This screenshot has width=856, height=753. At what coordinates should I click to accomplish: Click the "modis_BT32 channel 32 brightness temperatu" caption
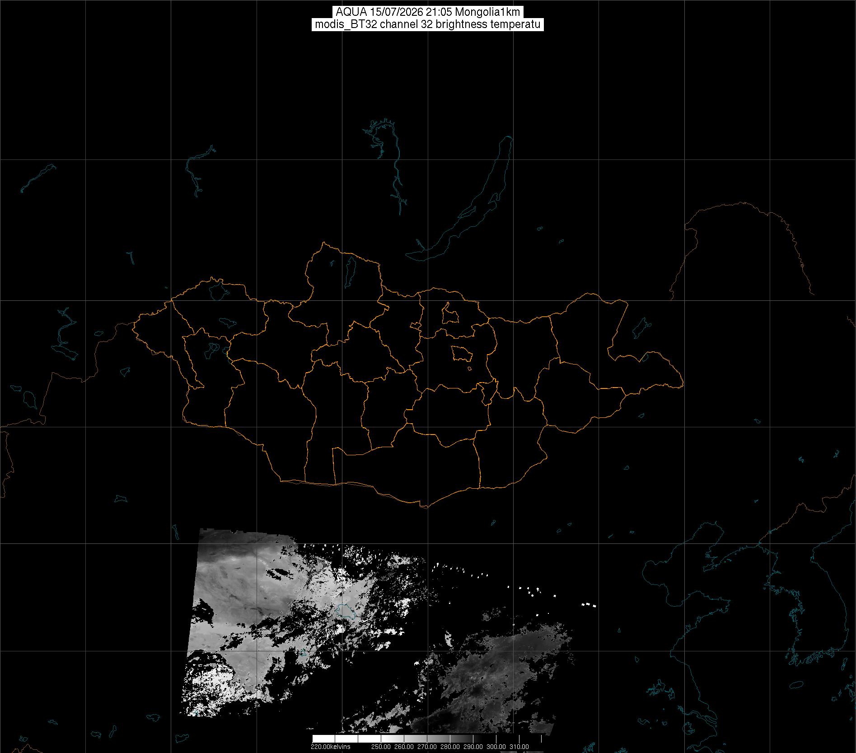[x=428, y=24]
